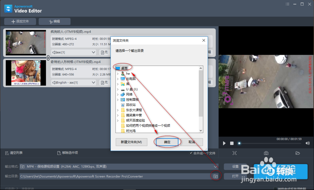Expand the 明天百度经验 folder
The width and height of the screenshot is (314, 190).
pyautogui.click(x=118, y=120)
